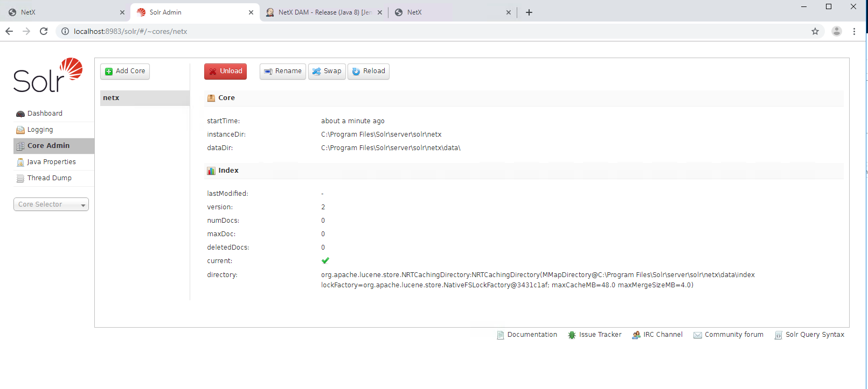This screenshot has height=389, width=868.
Task: Open a new browser tab
Action: [x=529, y=12]
